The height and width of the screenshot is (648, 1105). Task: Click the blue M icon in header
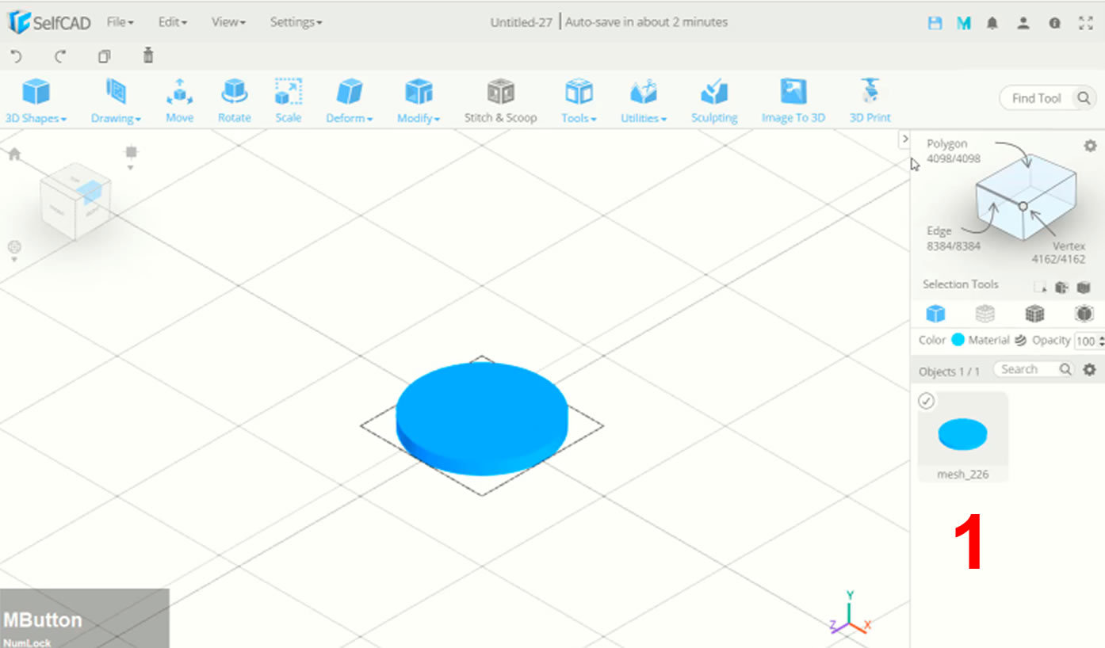pos(964,23)
